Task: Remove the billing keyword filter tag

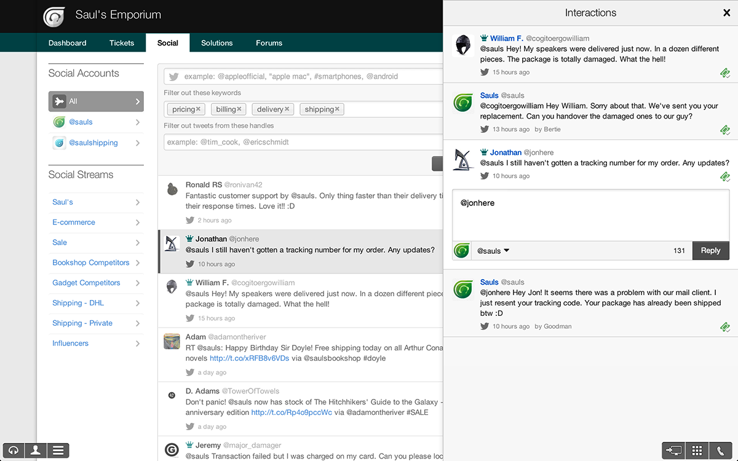Action: 239,109
